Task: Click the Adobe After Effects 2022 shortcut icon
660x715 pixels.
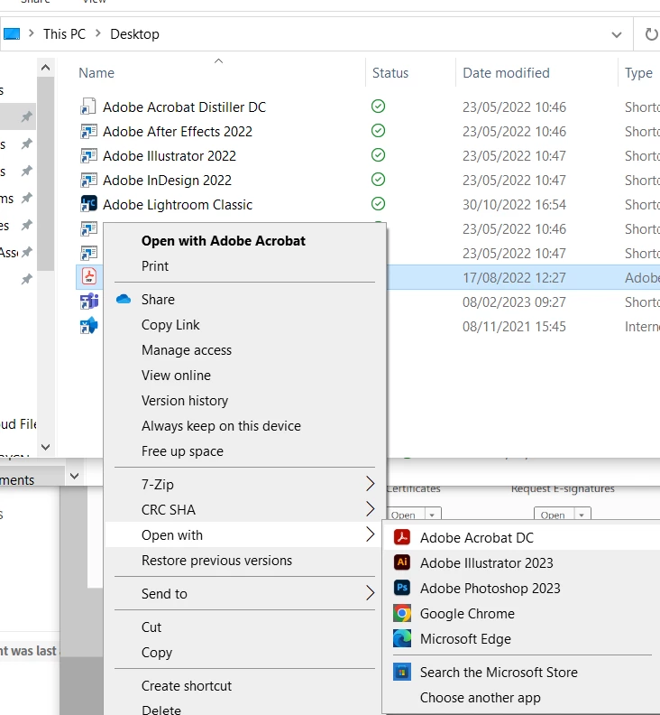Action: click(88, 131)
